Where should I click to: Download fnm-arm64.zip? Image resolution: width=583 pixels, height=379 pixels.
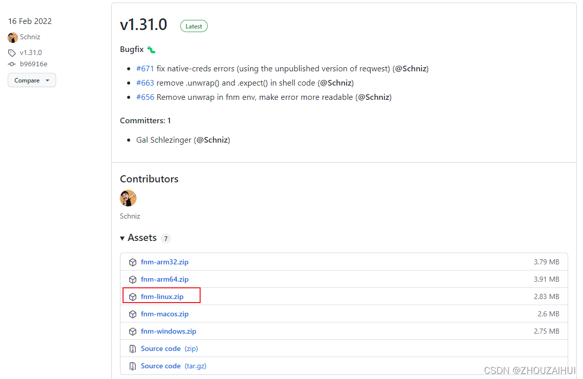coord(164,279)
